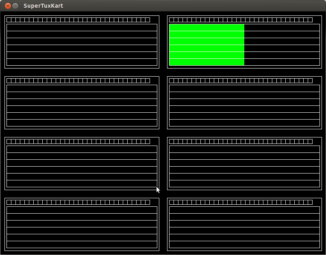Click bottom bar row in bottom-right panel

[x=244, y=244]
